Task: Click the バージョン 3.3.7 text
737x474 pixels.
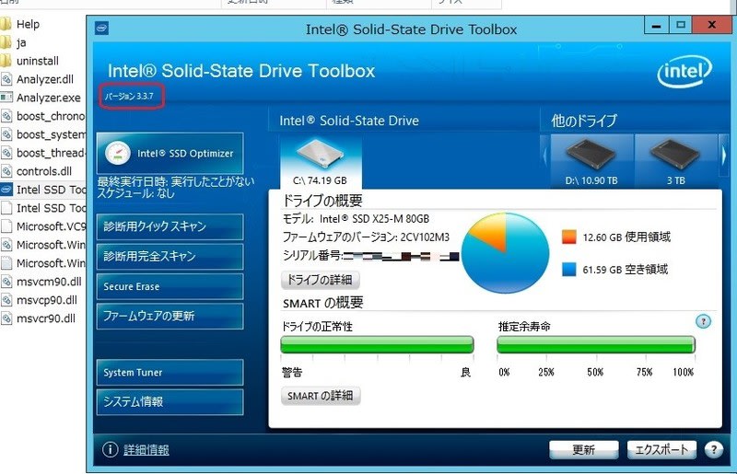Action: pyautogui.click(x=129, y=97)
